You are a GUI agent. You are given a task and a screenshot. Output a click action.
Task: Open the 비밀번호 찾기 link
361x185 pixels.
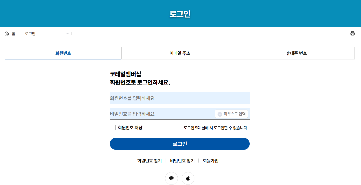[182, 161]
